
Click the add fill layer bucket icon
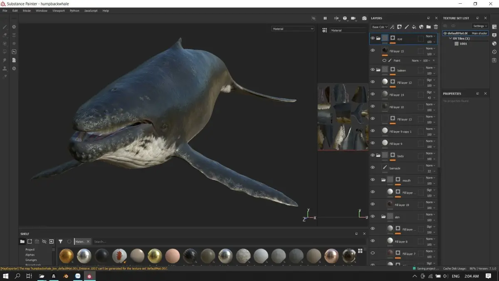414,27
